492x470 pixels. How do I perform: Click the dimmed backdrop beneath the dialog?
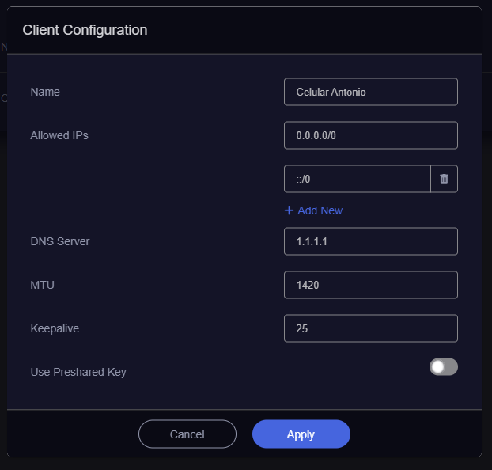246,464
